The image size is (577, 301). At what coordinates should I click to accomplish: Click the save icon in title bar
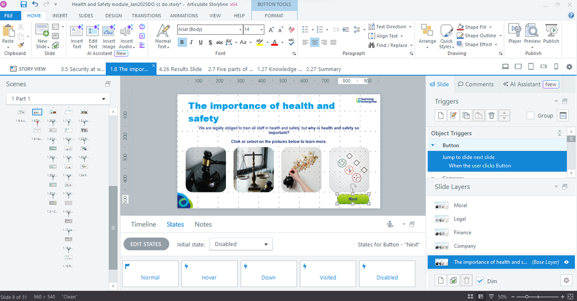tap(24, 4)
